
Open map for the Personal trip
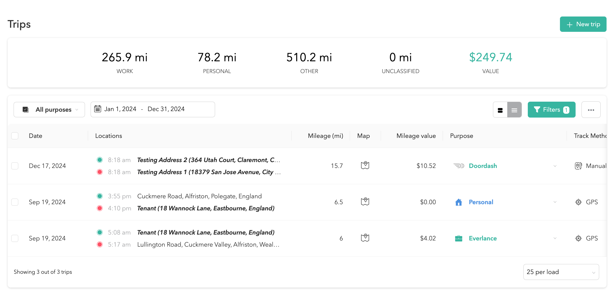pos(365,202)
